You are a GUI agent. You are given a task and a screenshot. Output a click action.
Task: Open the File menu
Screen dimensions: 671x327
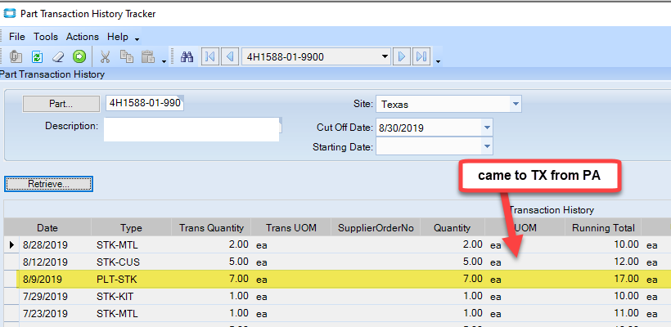point(17,37)
